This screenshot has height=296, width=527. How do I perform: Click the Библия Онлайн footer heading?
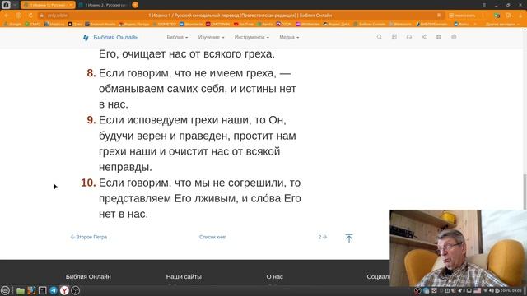(88, 277)
